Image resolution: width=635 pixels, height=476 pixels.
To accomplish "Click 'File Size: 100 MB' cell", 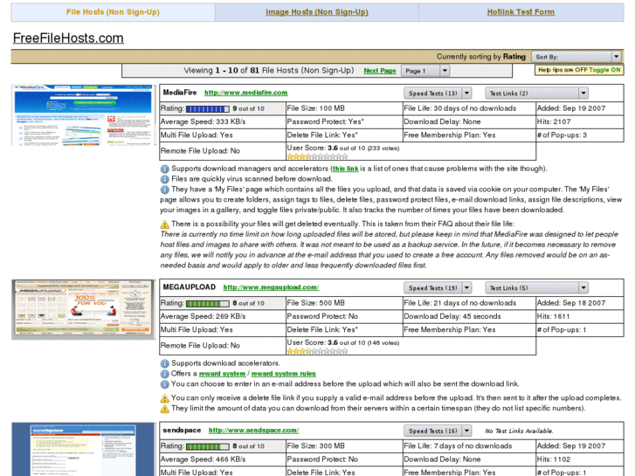I will point(344,108).
